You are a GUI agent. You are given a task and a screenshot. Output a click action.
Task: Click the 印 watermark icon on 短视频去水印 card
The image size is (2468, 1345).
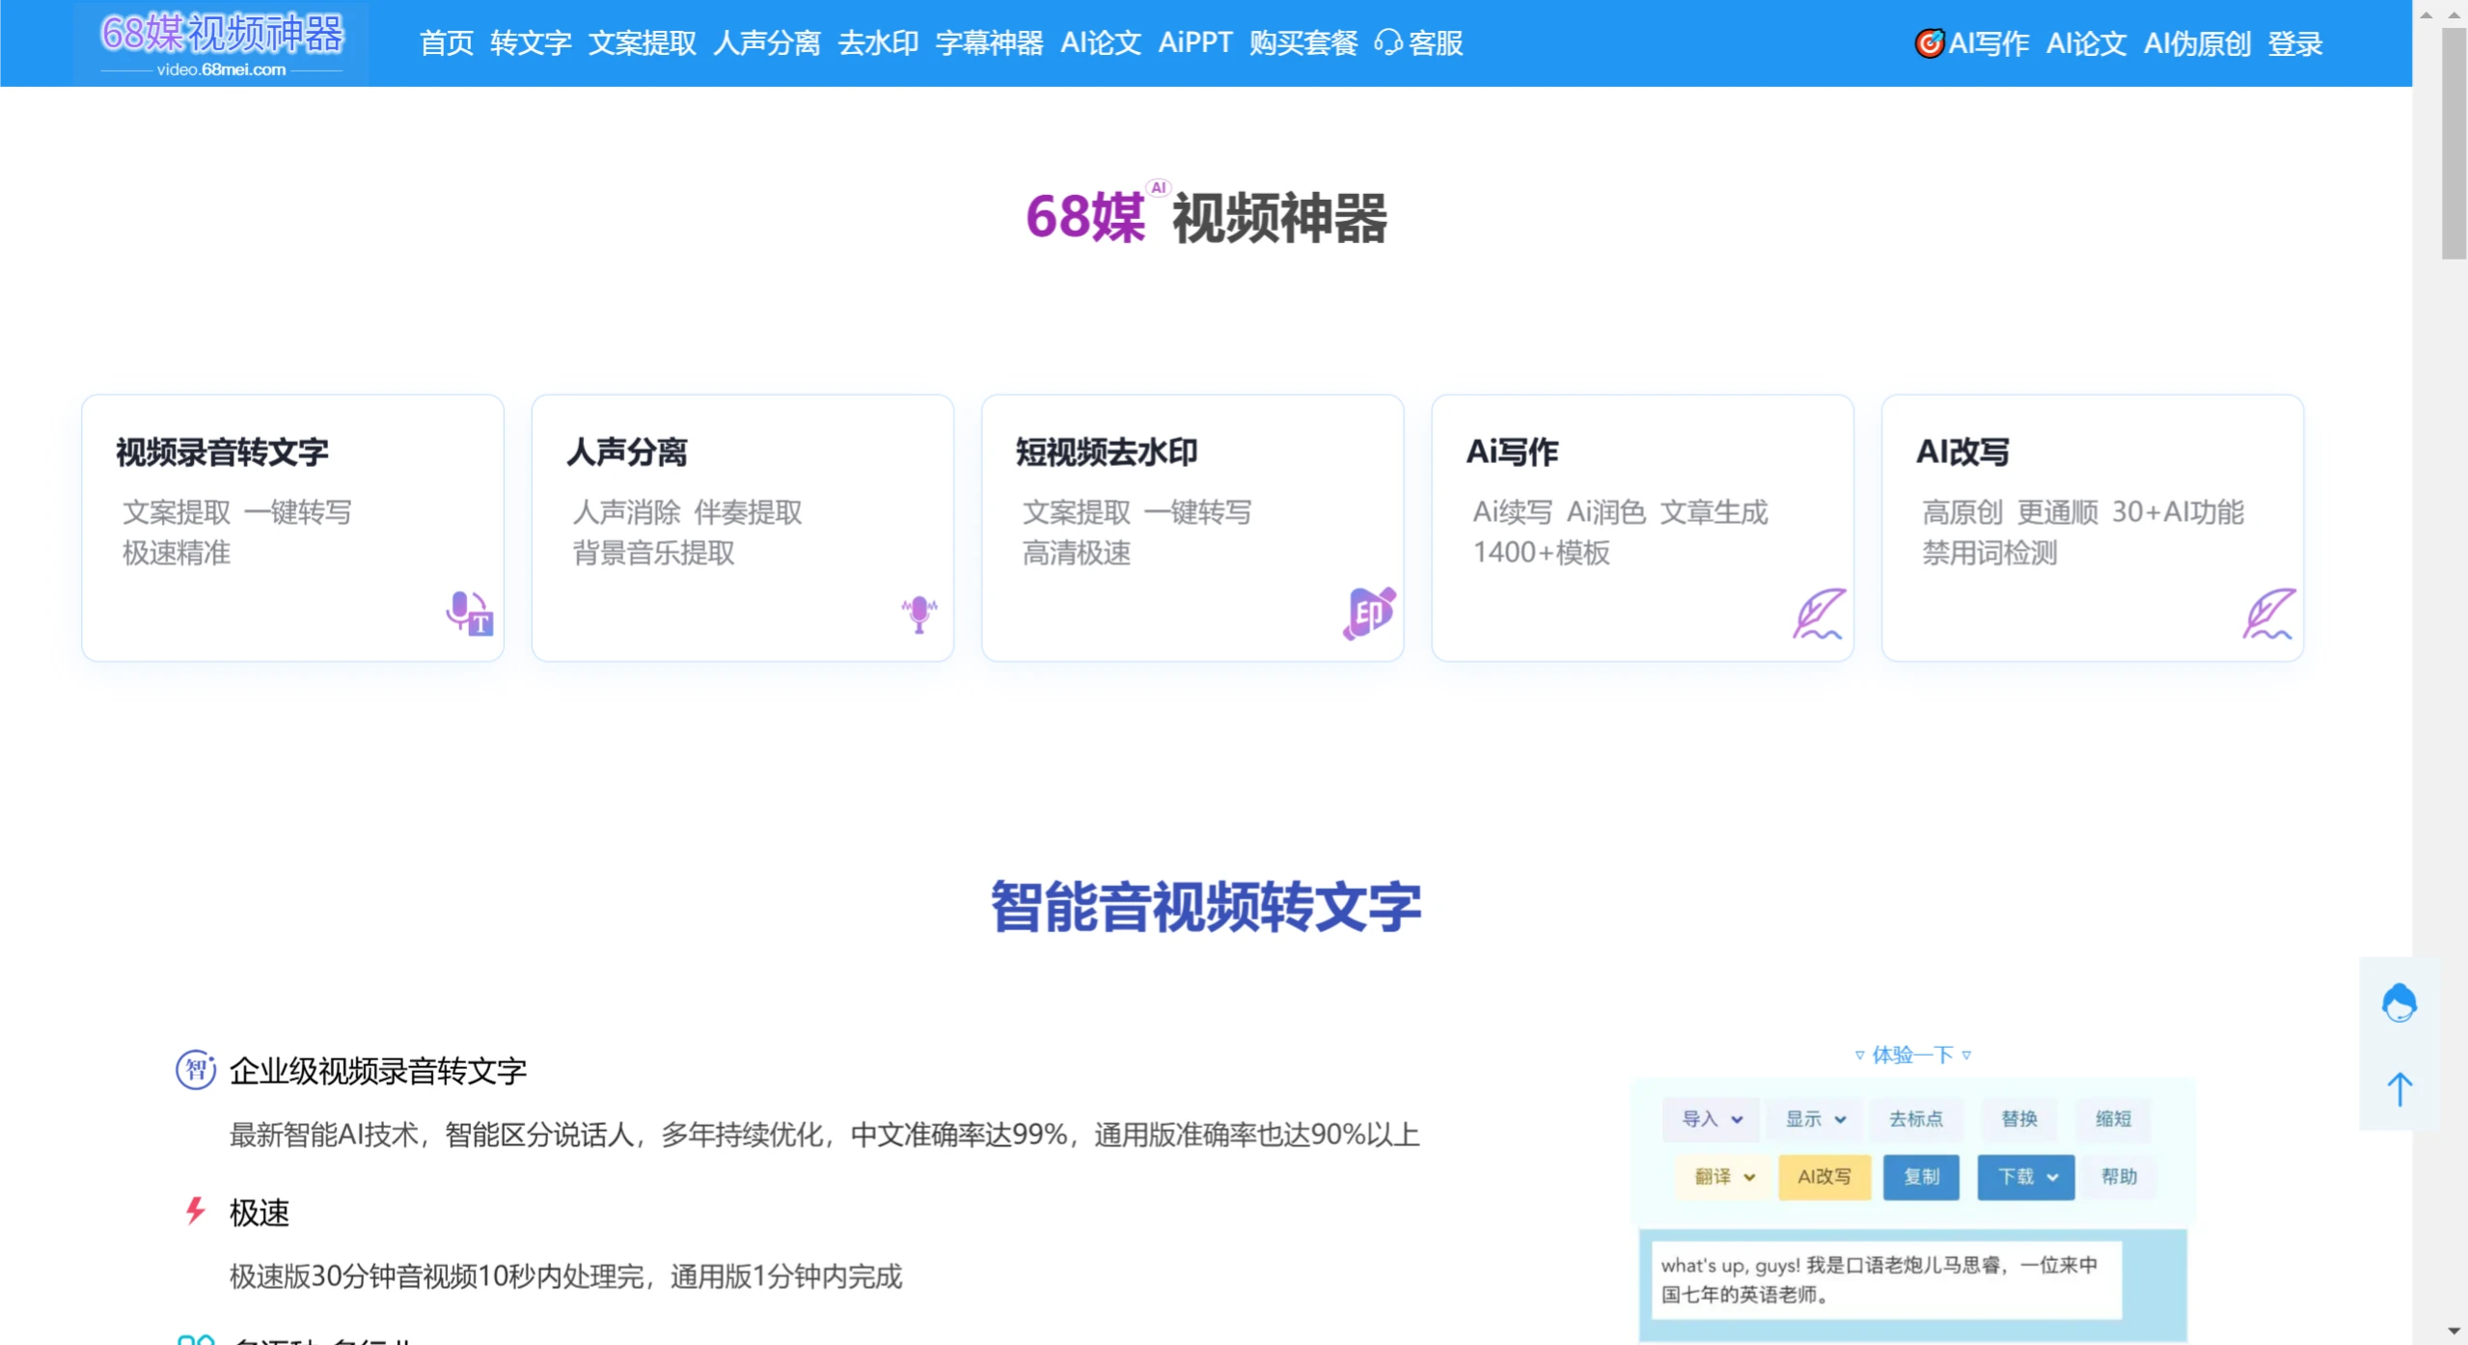pyautogui.click(x=1368, y=611)
